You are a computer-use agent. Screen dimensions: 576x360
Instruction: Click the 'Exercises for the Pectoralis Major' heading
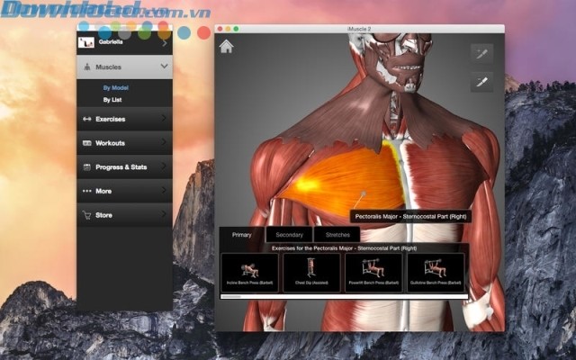click(344, 248)
